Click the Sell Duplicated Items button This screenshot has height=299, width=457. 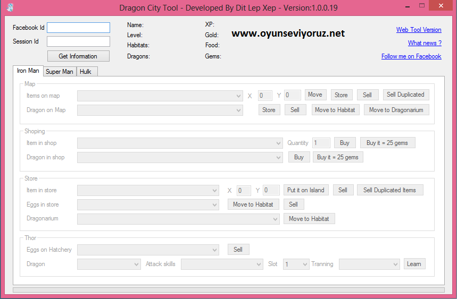tap(390, 190)
